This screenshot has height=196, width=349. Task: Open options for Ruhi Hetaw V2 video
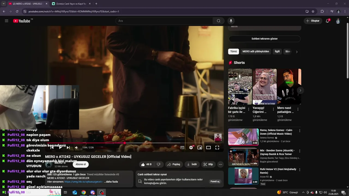pos(300,170)
